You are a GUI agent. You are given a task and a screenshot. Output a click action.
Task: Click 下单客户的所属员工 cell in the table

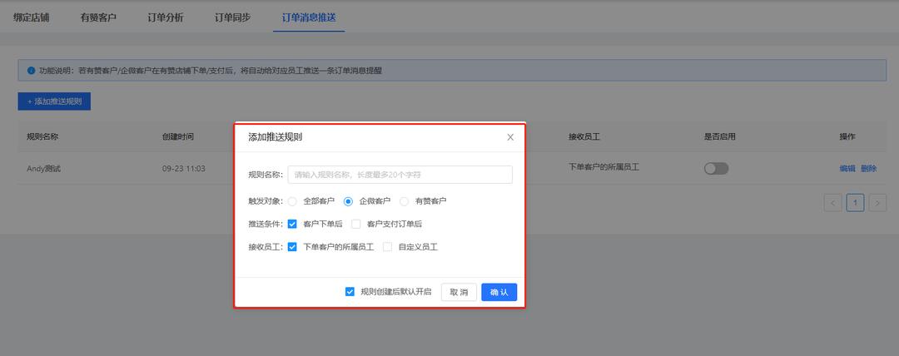pos(603,167)
